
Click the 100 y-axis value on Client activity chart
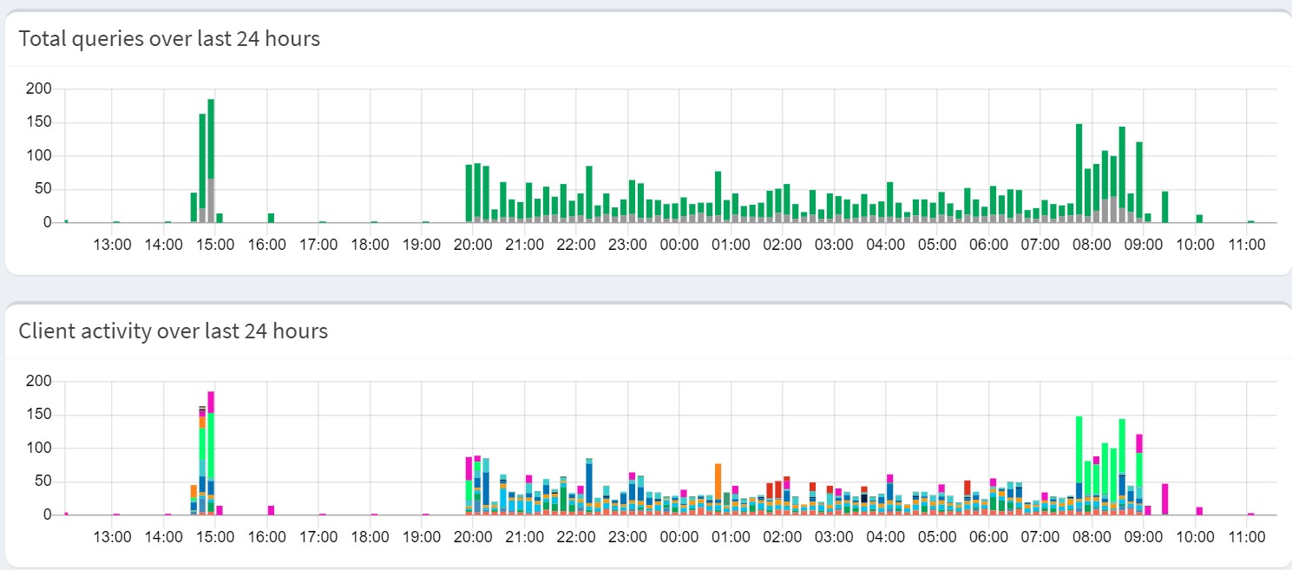click(x=40, y=449)
